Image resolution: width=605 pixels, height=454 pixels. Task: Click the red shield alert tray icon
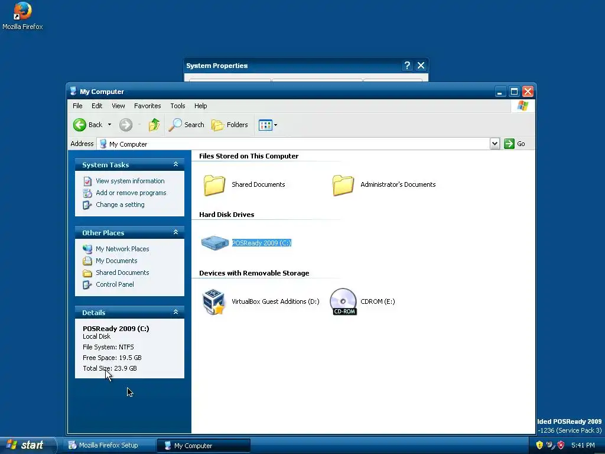click(561, 445)
